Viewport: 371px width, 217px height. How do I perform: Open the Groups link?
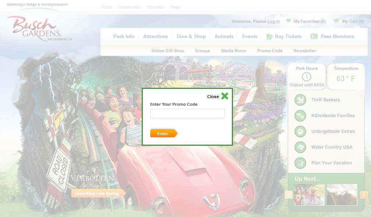202,51
